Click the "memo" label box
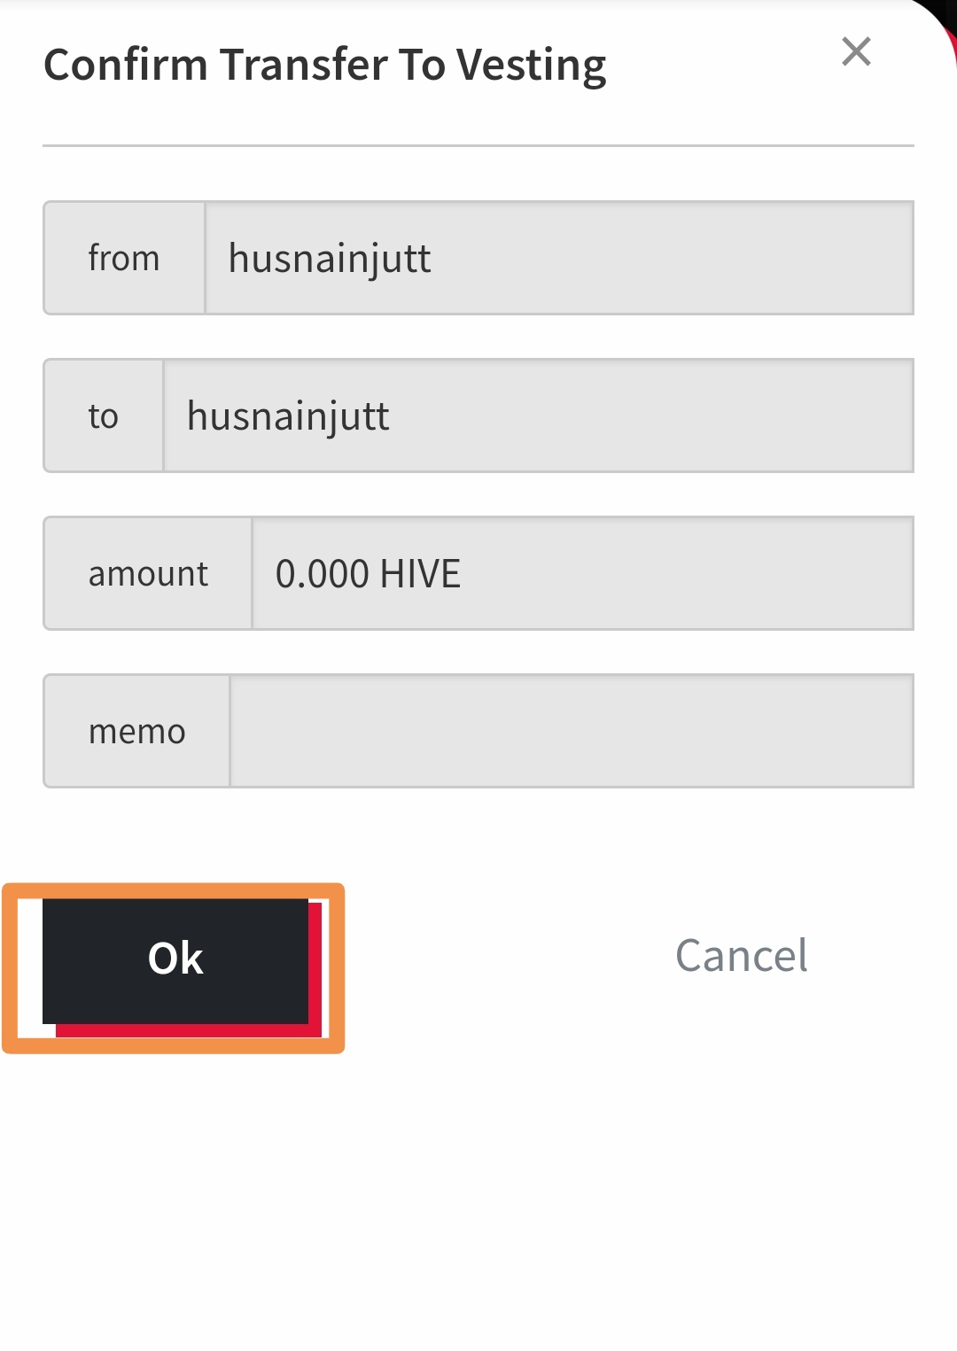 (136, 731)
